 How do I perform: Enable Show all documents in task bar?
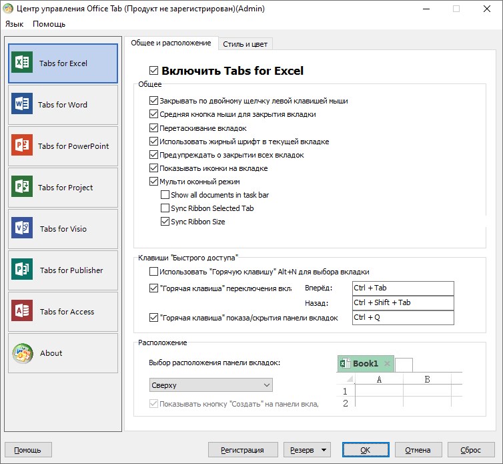point(165,194)
